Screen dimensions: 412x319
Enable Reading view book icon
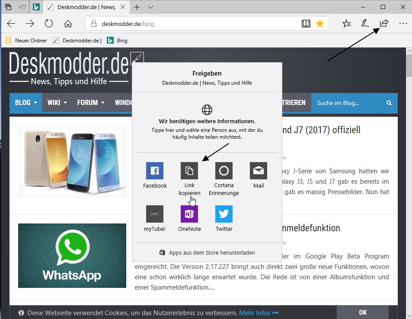click(x=306, y=24)
